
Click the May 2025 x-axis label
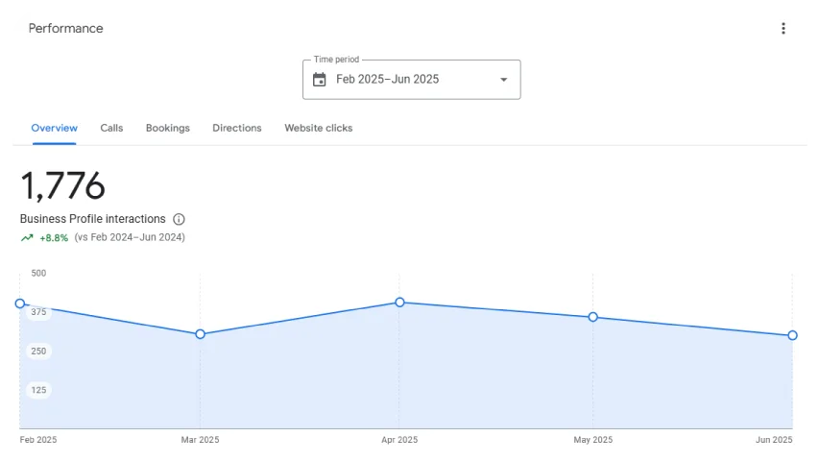pyautogui.click(x=593, y=440)
